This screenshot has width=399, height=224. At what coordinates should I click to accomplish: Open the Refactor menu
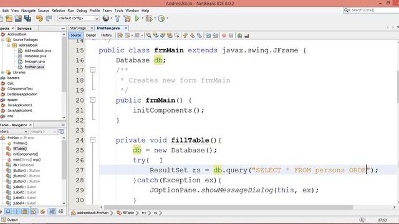(x=58, y=11)
